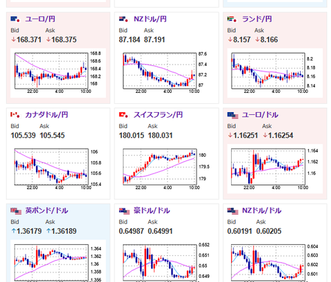Click the Euro/Dollar flag icon
331x282 pixels.
point(232,115)
